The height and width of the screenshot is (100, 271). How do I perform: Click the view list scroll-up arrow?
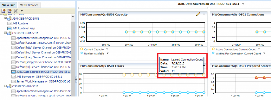click(x=73, y=17)
